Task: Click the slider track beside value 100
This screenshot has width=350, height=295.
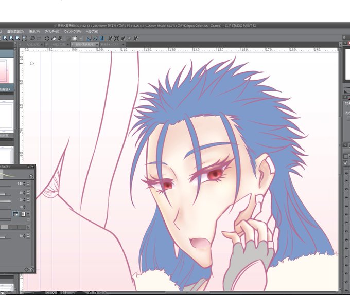Action: point(5,201)
